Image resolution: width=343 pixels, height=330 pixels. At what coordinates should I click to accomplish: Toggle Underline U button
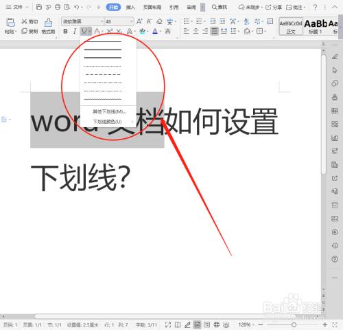coord(84,31)
